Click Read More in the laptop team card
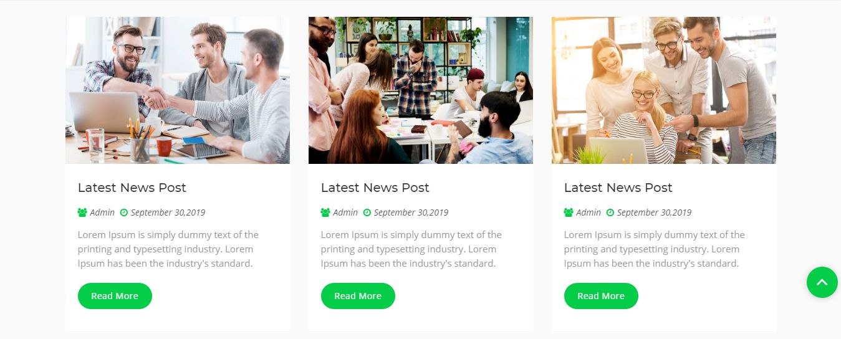The image size is (841, 339). 601,296
